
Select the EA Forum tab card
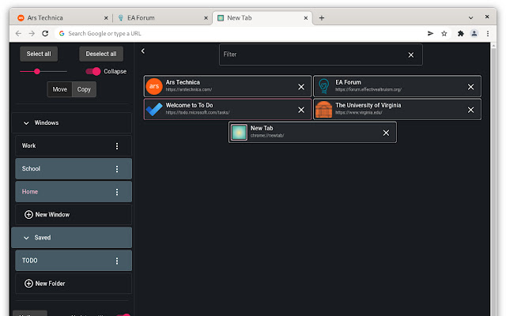click(x=397, y=86)
